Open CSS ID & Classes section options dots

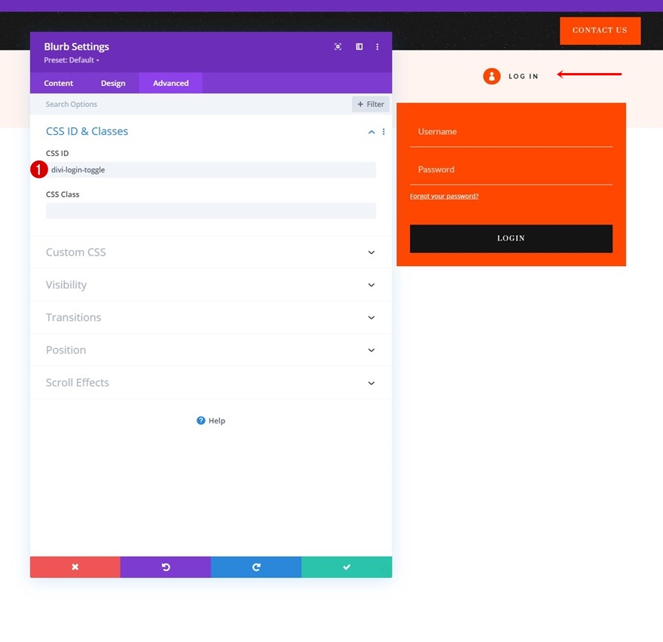pos(383,132)
